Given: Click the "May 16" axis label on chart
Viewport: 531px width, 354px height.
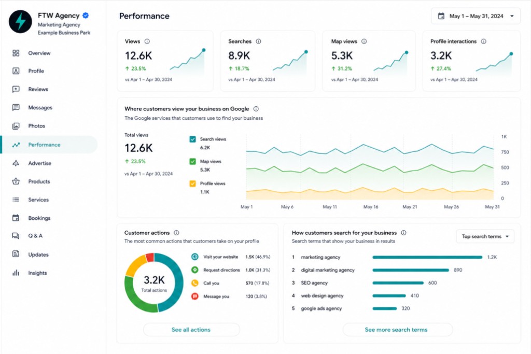Looking at the screenshot, I should (371, 207).
